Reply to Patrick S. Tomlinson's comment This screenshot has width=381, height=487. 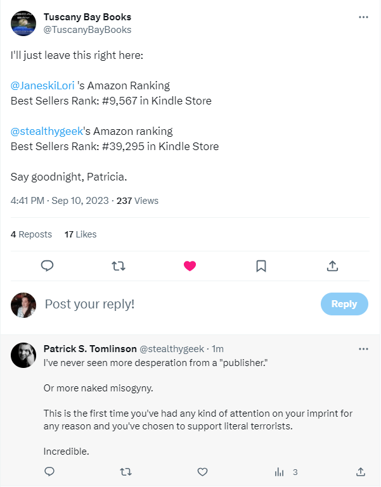click(x=49, y=472)
